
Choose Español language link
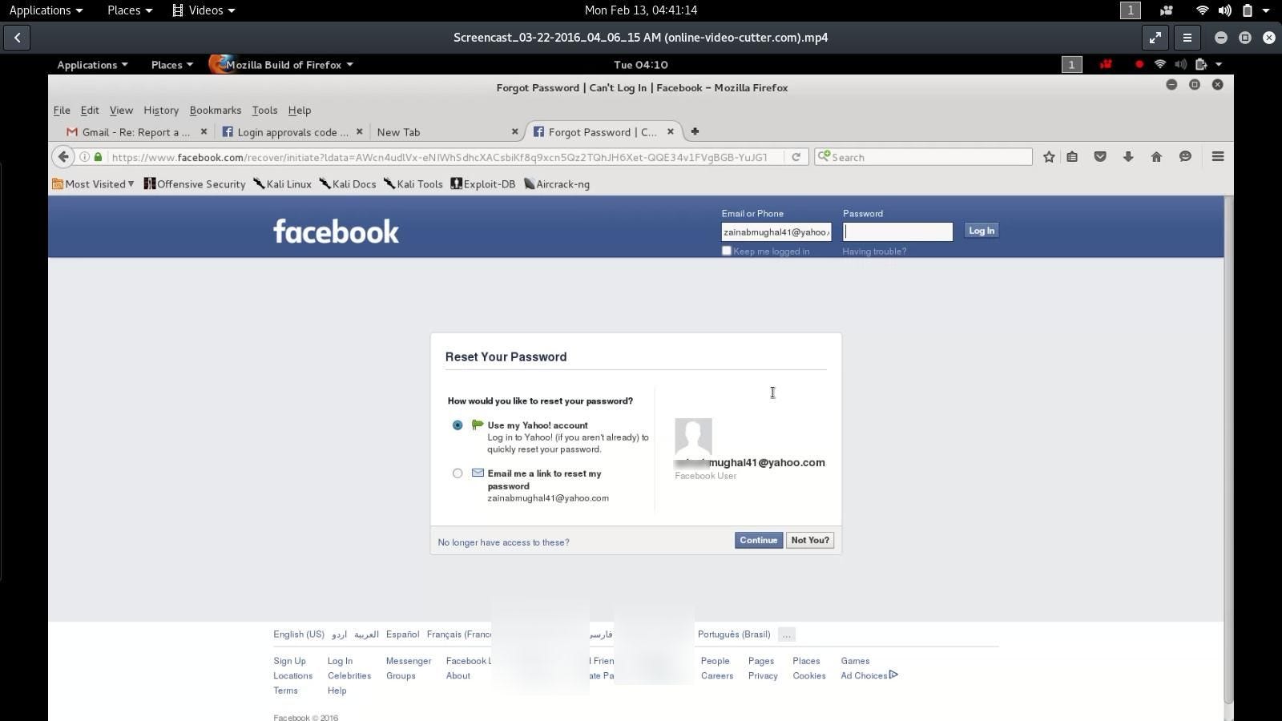coord(402,634)
